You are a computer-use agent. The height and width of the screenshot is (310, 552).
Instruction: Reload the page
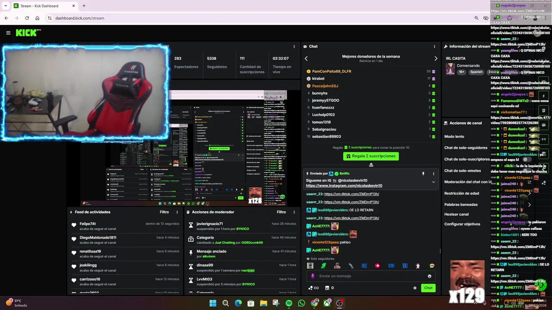(x=27, y=18)
